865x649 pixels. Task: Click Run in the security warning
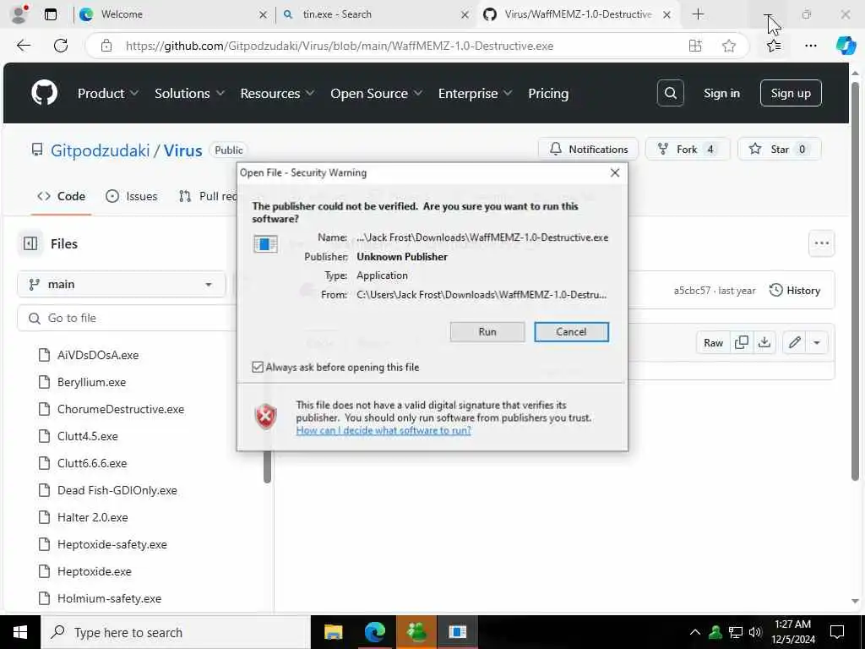pos(487,331)
